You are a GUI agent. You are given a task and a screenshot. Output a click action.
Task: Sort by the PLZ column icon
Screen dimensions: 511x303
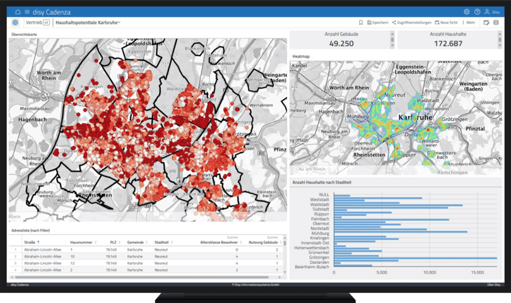coord(119,242)
